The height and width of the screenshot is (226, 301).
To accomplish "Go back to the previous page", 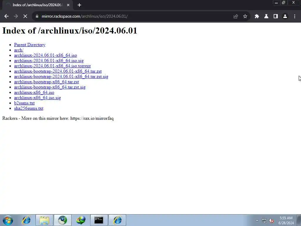I will pos(6,16).
